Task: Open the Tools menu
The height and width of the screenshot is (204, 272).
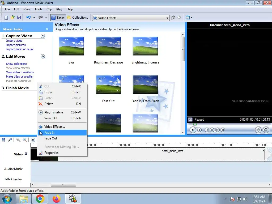Action: tap(38, 9)
